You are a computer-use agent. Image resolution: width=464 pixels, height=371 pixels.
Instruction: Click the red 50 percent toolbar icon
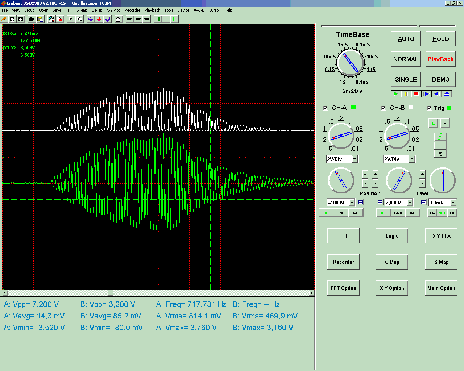pos(99,19)
